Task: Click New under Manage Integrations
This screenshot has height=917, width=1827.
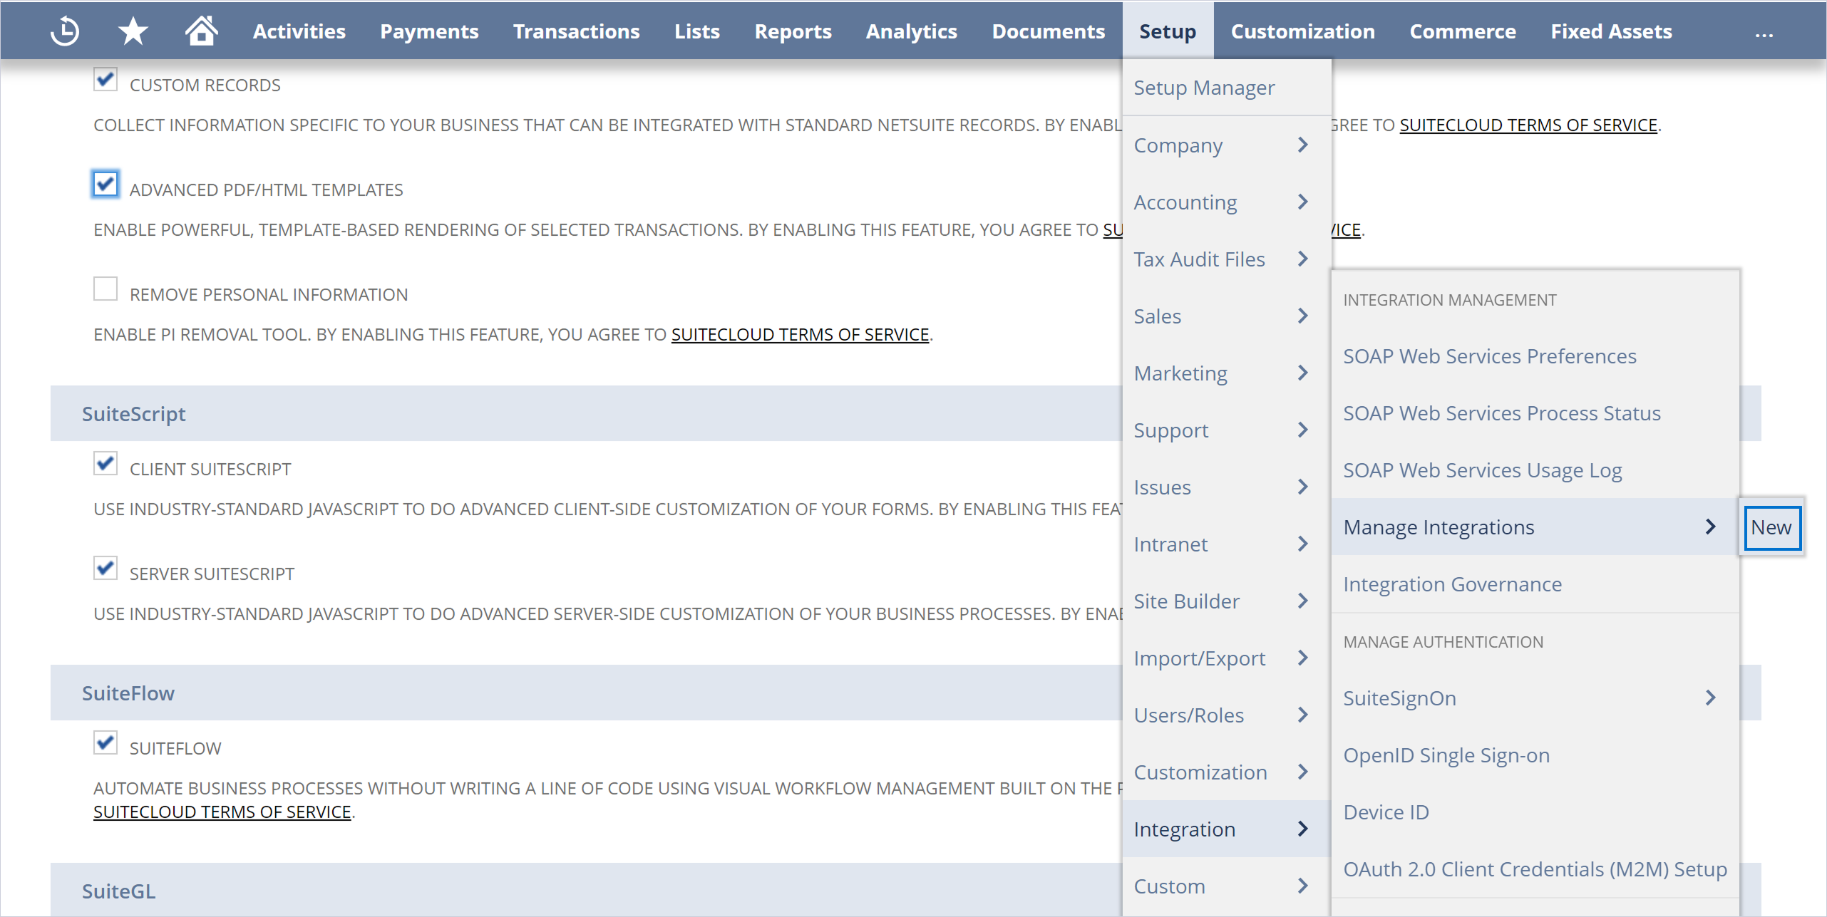Action: (x=1771, y=527)
